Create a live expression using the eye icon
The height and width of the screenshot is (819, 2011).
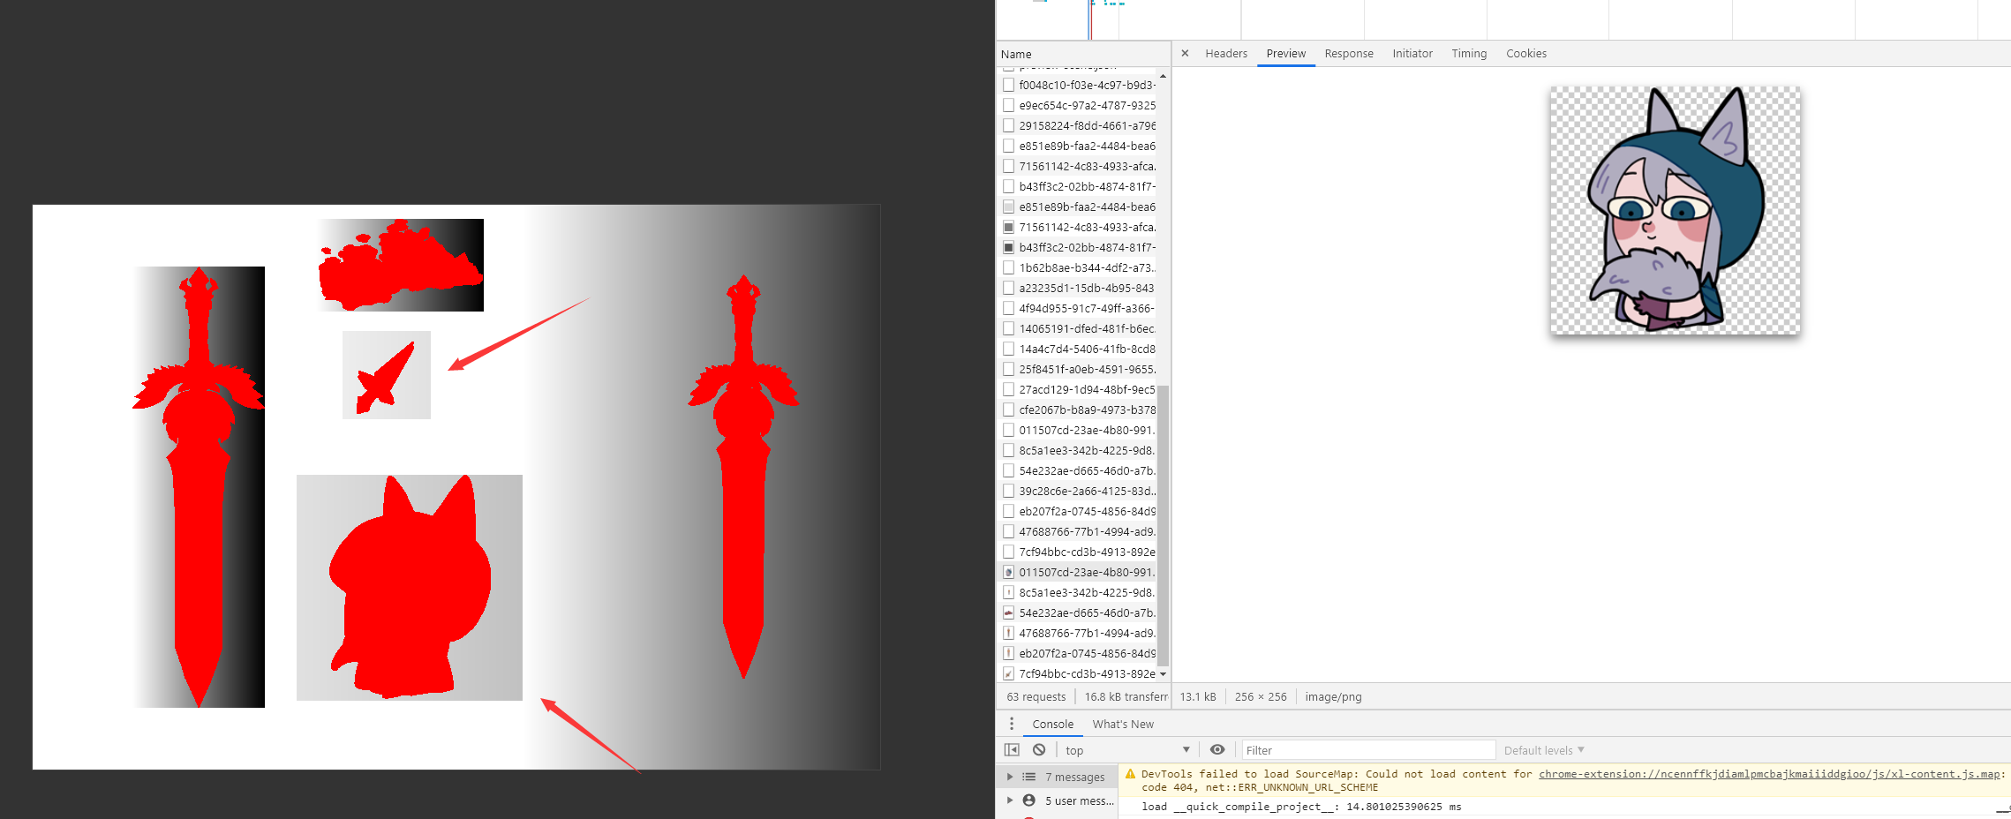coord(1217,749)
